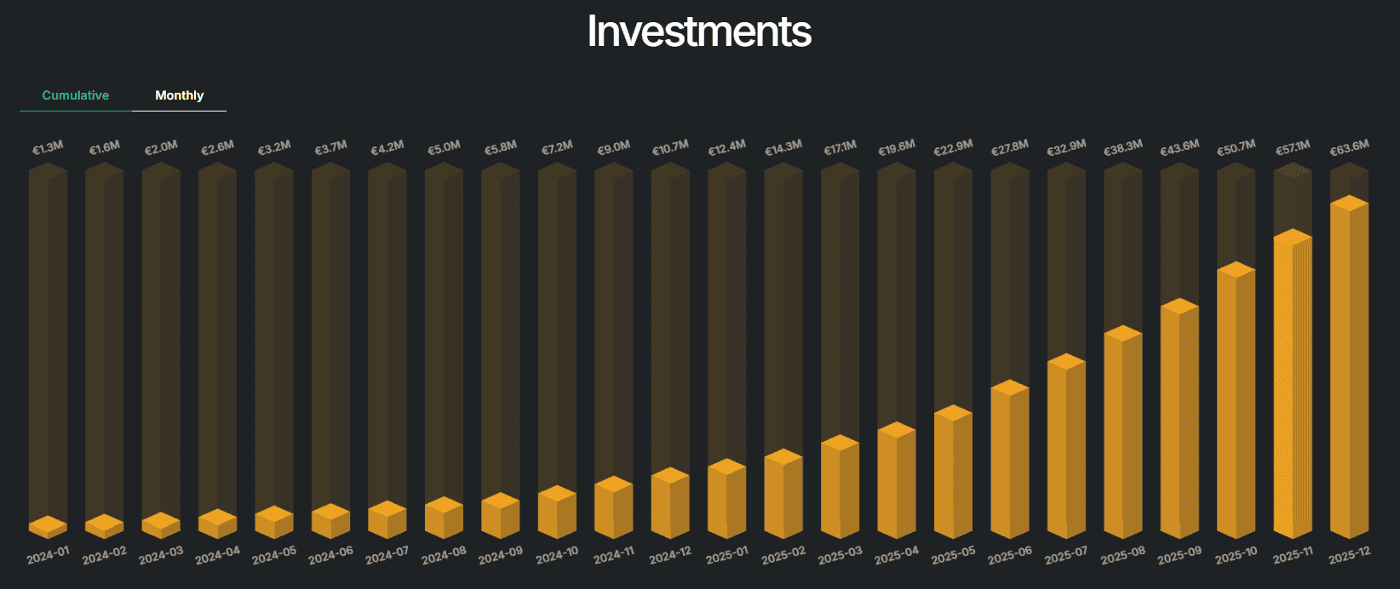Click the 2025-06 orange column
1400x589 pixels.
pyautogui.click(x=1010, y=460)
